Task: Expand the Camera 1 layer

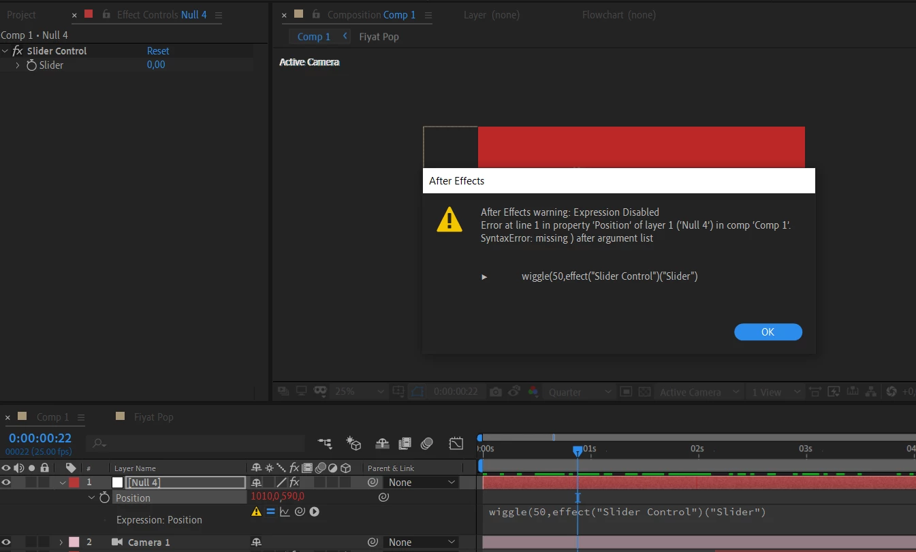Action: tap(61, 542)
